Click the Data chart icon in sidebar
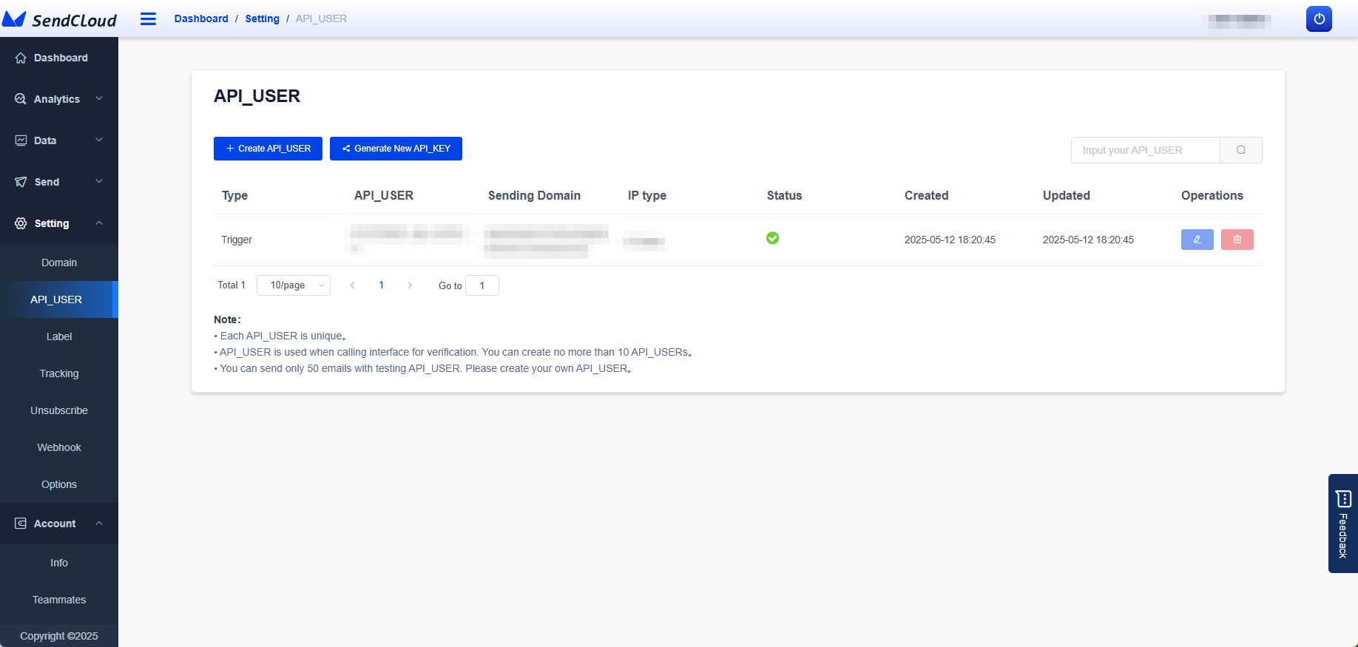This screenshot has height=647, width=1358. pos(21,140)
